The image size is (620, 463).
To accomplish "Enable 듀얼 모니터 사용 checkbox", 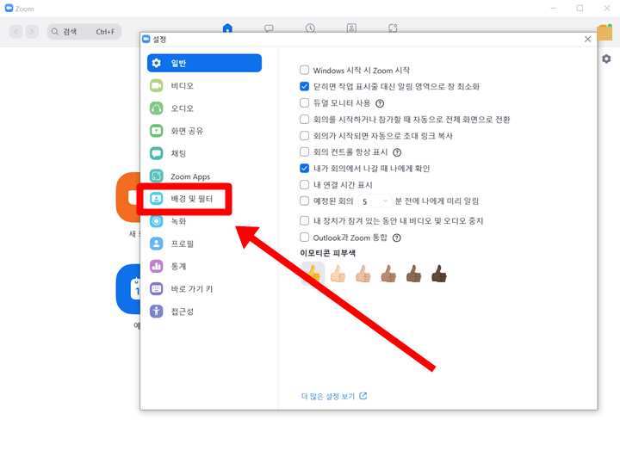I will tap(305, 103).
